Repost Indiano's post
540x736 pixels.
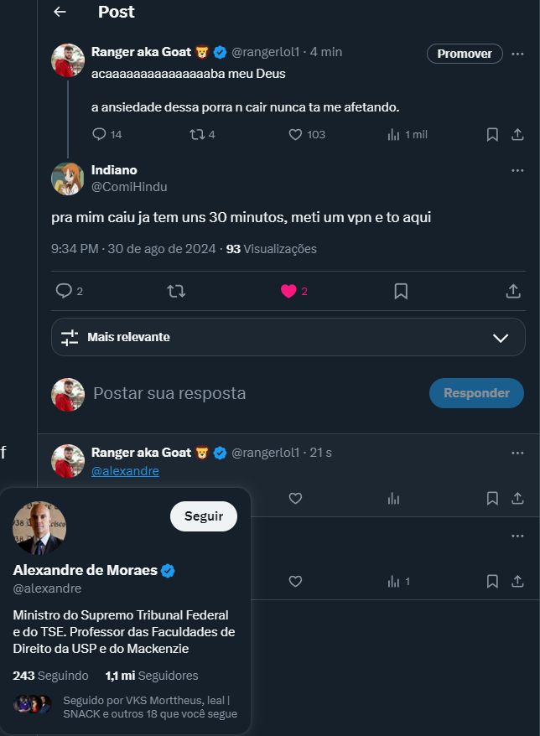[176, 291]
